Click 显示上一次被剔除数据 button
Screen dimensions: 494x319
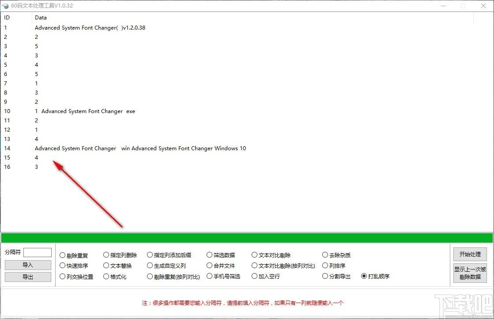pyautogui.click(x=470, y=273)
